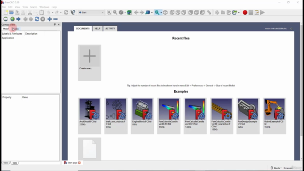Image resolution: width=304 pixels, height=171 pixels.
Task: Switch to the HELP tab
Action: click(97, 28)
